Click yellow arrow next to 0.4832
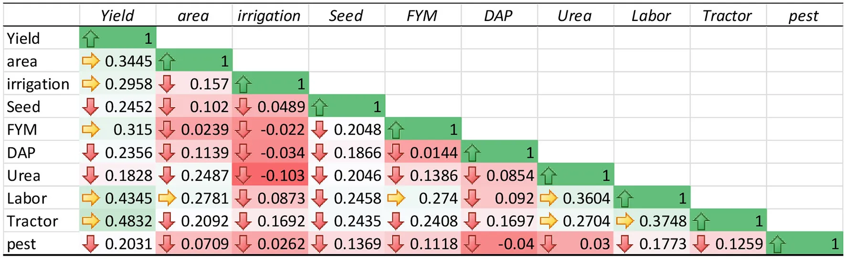 [90, 221]
